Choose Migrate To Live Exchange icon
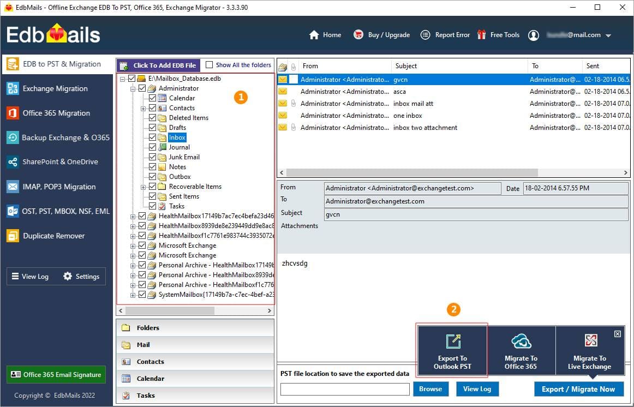This screenshot has width=634, height=407. (x=591, y=340)
